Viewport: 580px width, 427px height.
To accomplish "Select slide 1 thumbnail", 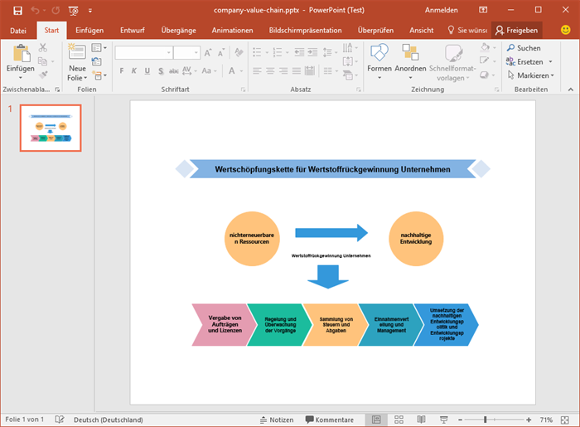I will tap(51, 128).
